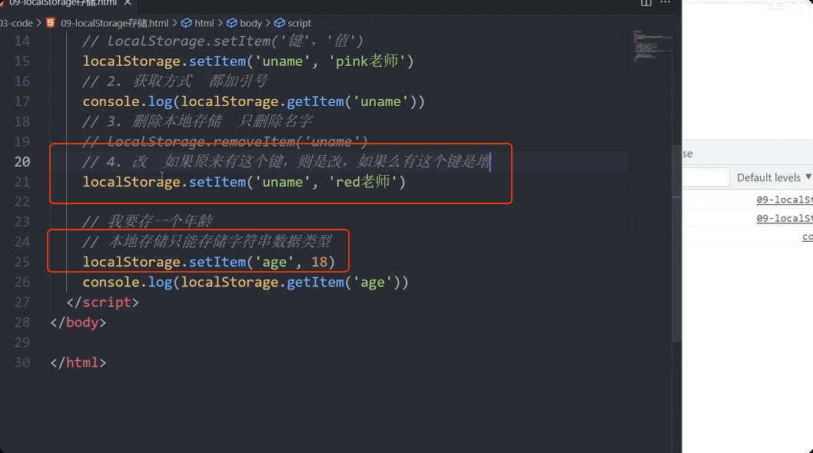Click the code minimap preview
Image resolution: width=813 pixels, height=453 pixels.
tap(652, 46)
